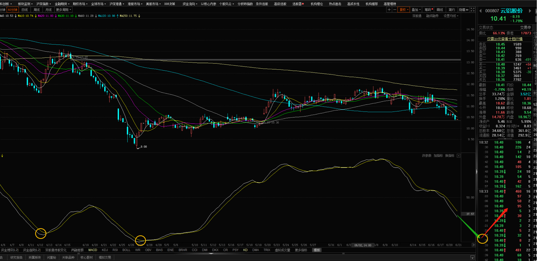Click the 更多指标 tab
The height and width of the screenshot is (261, 537).
(301, 250)
